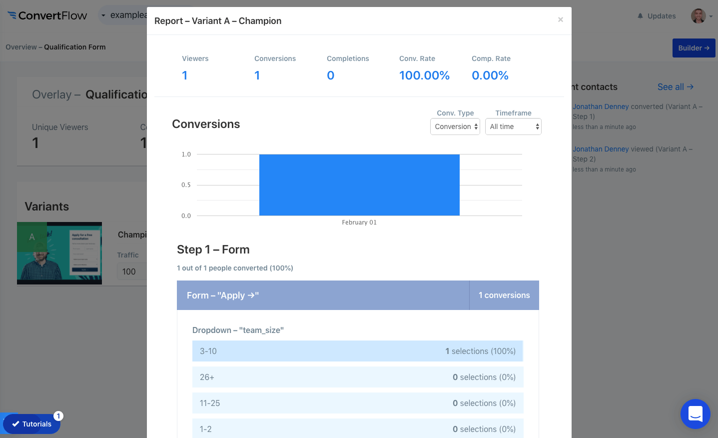Open the Timeframe All time dropdown
Viewport: 718px width, 438px height.
513,126
